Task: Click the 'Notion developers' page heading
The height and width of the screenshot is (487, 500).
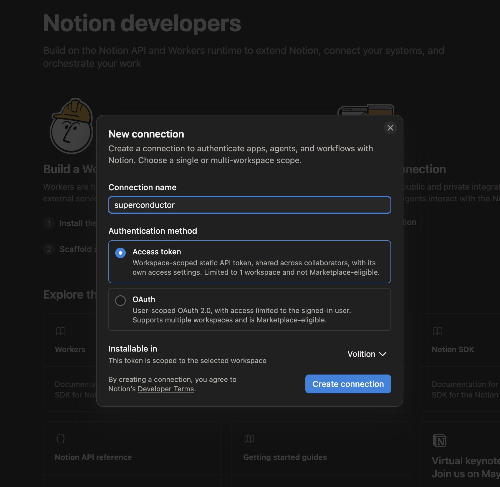Action: [142, 23]
